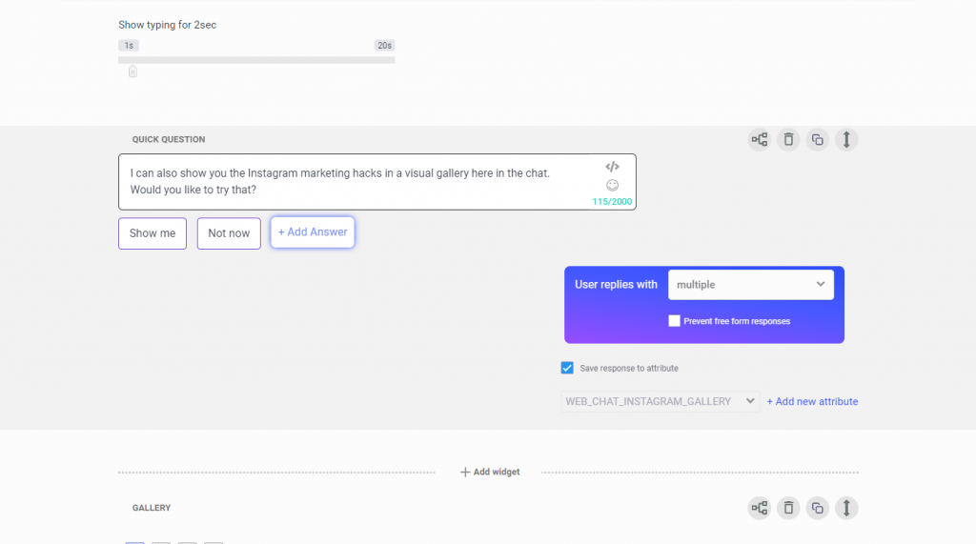Insert a code attribute in the question text
Viewport: 976px width, 544px height.
pyautogui.click(x=613, y=166)
